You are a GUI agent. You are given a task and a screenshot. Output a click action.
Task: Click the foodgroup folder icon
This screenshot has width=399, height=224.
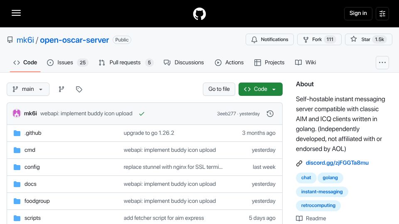[x=17, y=201]
